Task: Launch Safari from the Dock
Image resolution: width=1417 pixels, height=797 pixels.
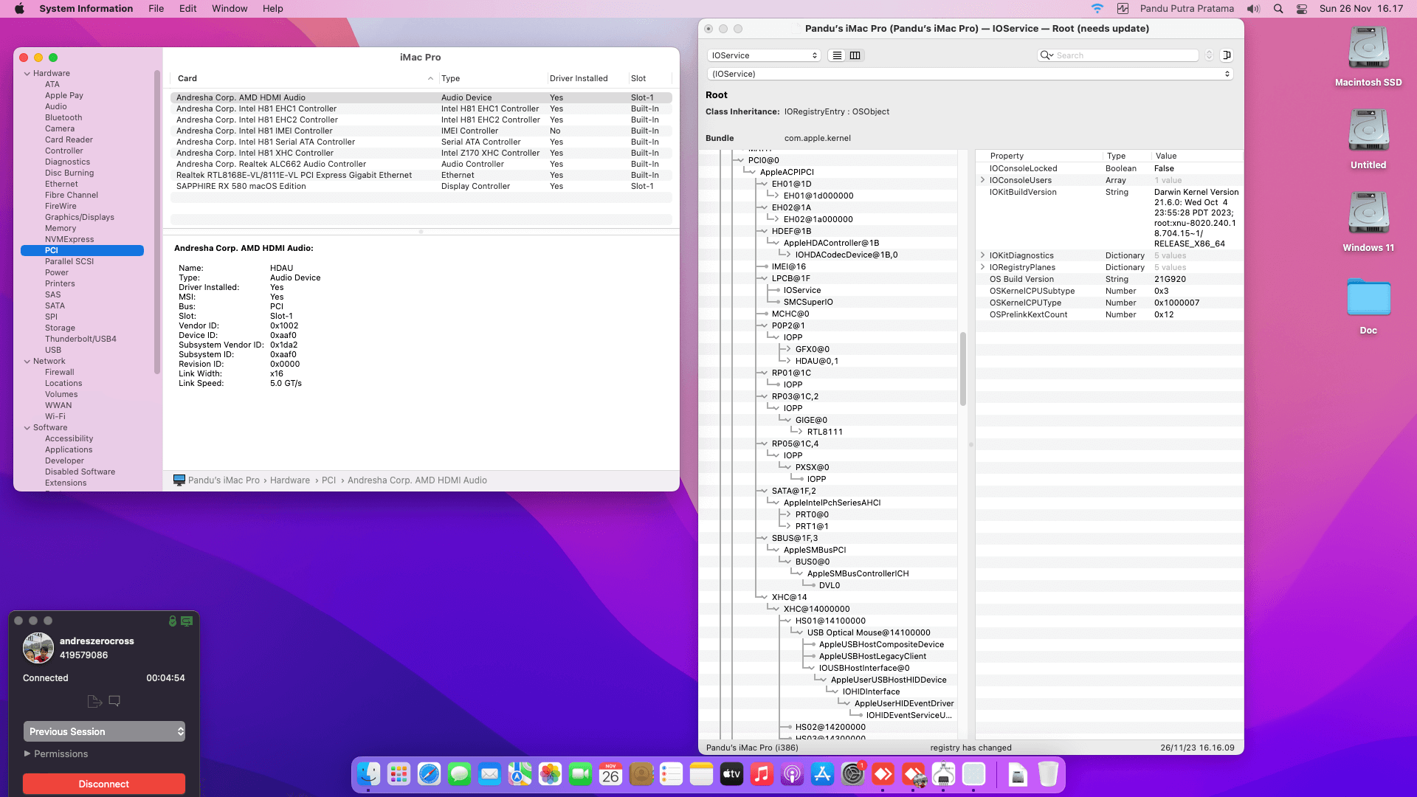Action: [x=429, y=774]
